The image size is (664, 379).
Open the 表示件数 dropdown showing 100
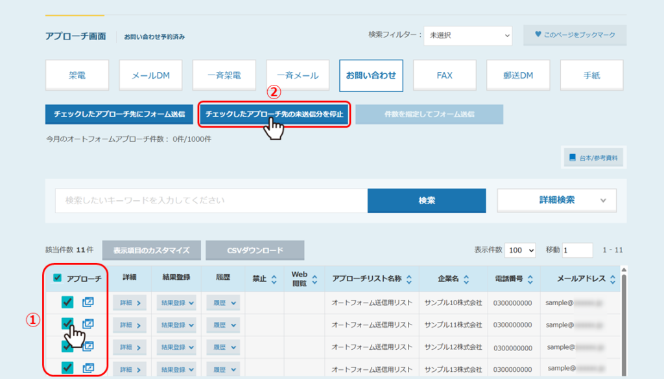coord(522,250)
